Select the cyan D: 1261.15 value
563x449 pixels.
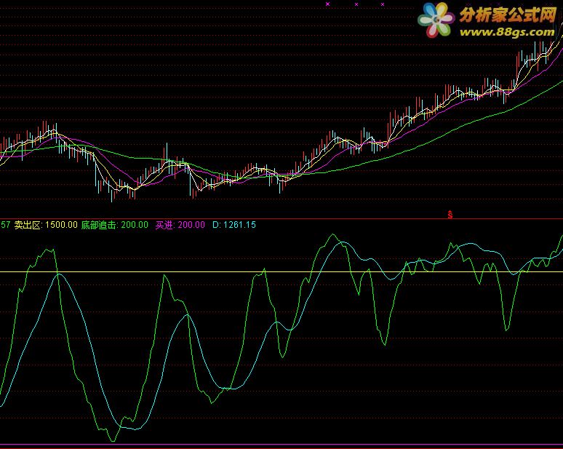coord(234,225)
